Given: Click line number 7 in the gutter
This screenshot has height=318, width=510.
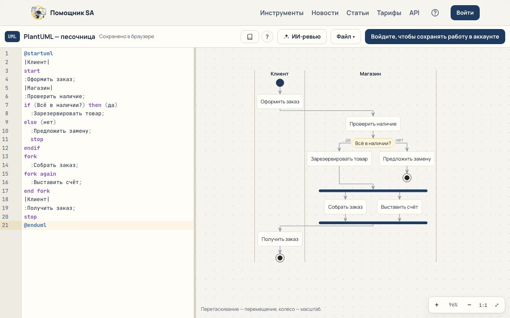Looking at the screenshot, I should (x=7, y=105).
